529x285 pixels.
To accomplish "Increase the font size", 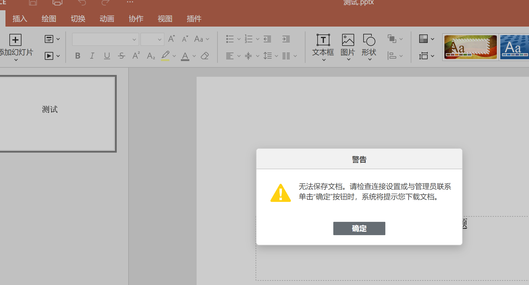I will (171, 39).
